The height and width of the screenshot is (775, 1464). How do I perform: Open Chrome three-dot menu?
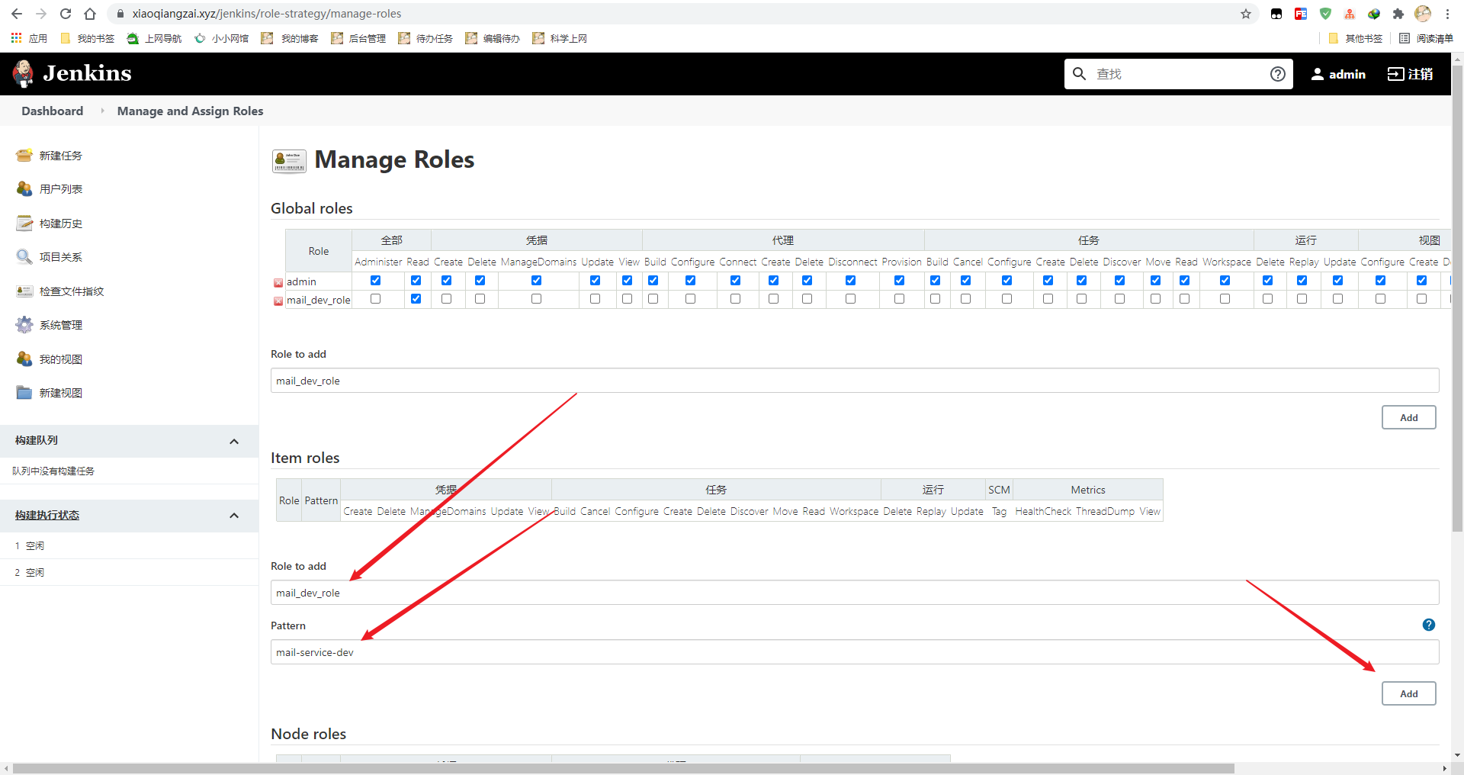click(1447, 14)
